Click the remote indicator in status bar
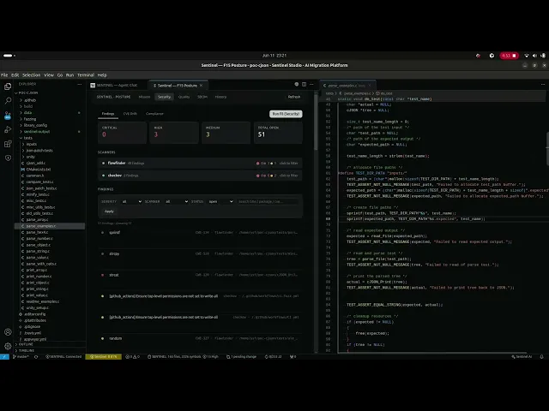Image resolution: width=549 pixels, height=411 pixels. (x=4, y=356)
